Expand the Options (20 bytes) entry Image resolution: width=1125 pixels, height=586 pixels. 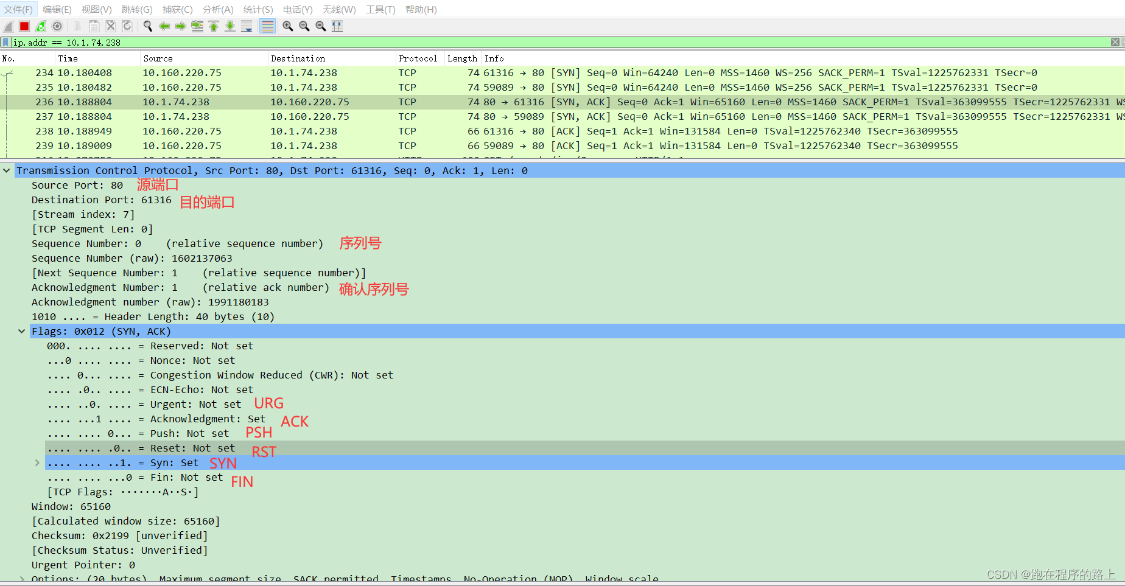coord(22,579)
